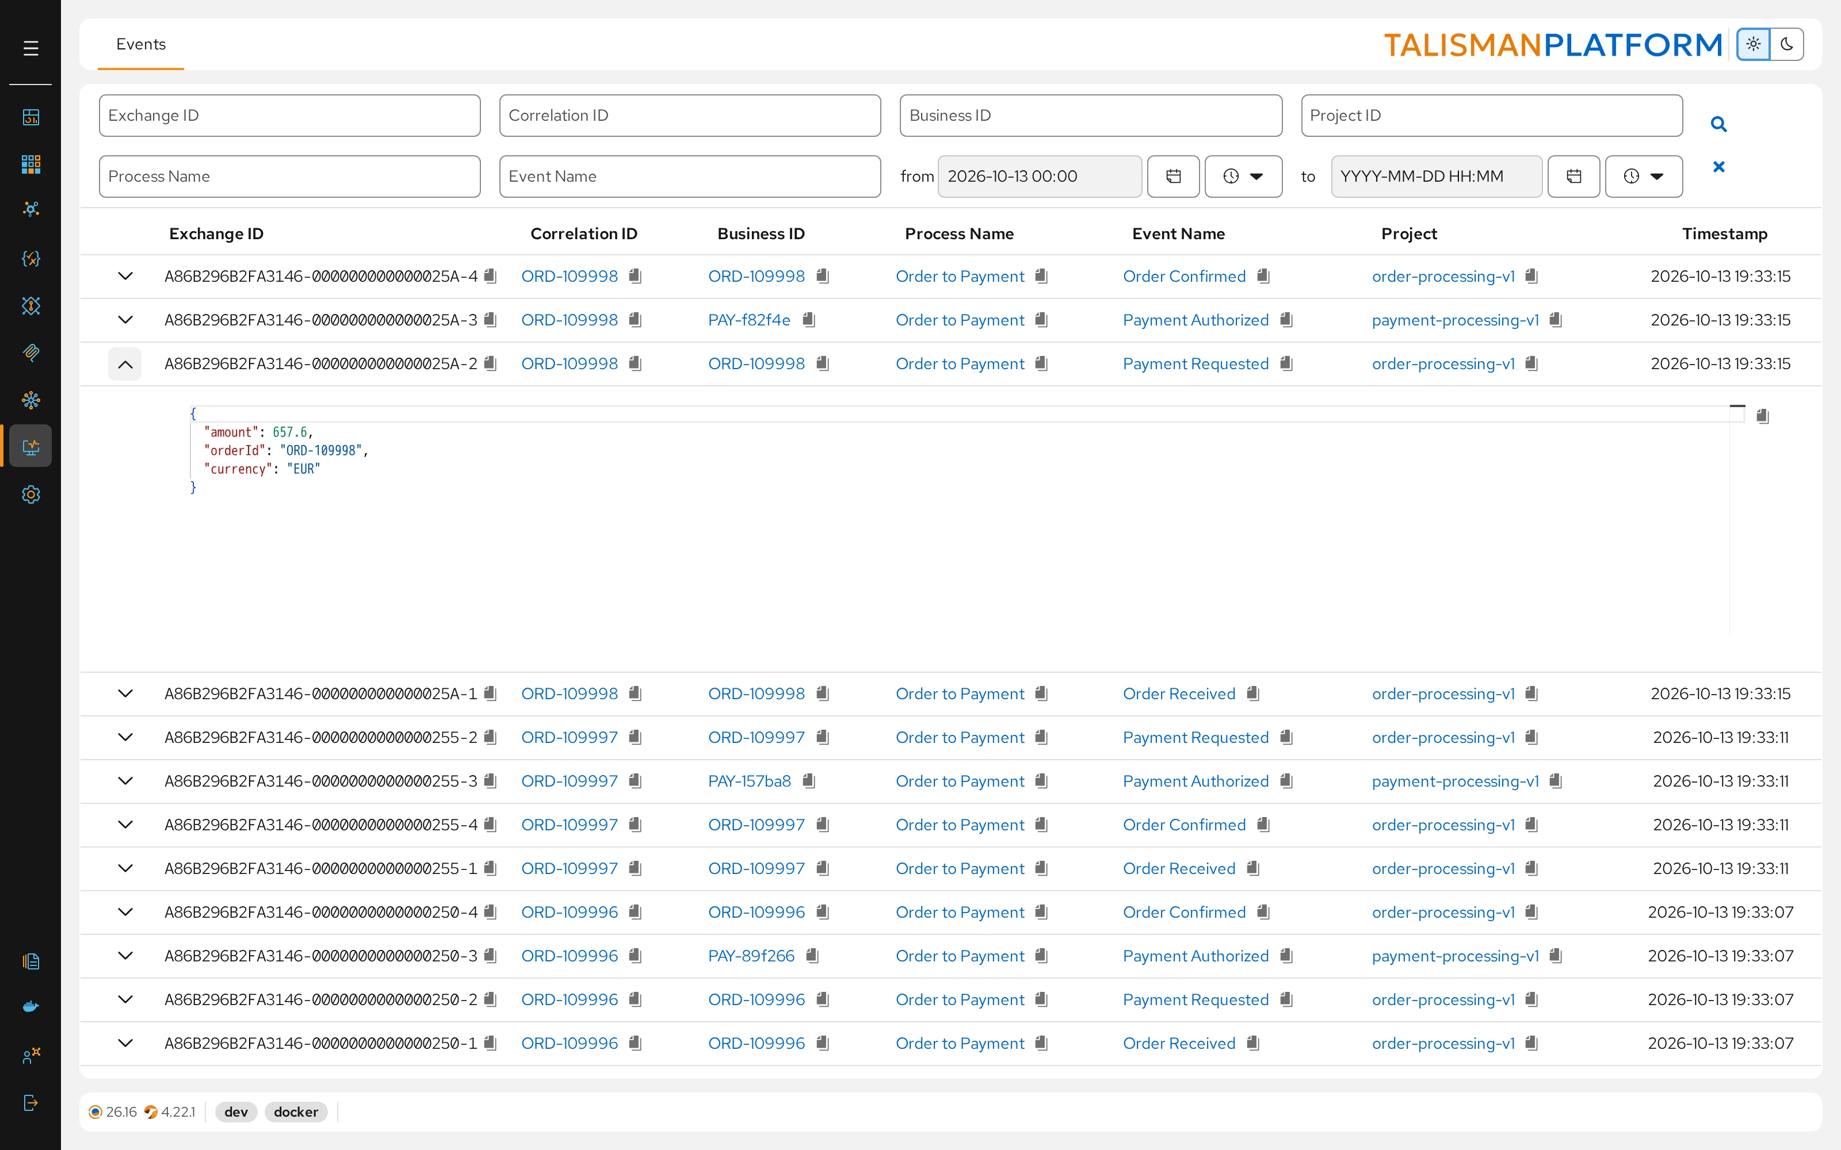The image size is (1841, 1150).
Task: Open the grid projects icon in sidebar
Action: pyautogui.click(x=30, y=163)
